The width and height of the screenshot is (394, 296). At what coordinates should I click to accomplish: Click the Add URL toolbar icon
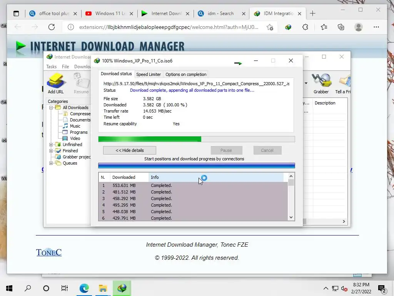[x=55, y=83]
